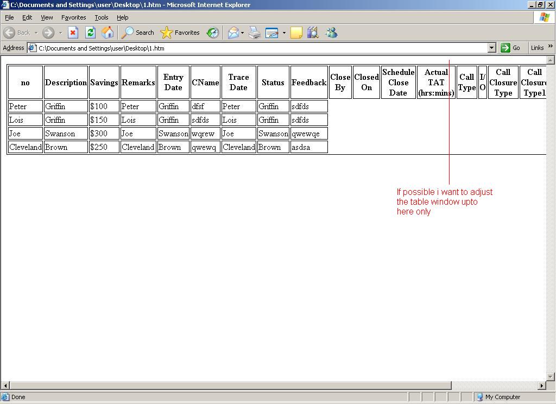Image resolution: width=556 pixels, height=404 pixels.
Task: Click the Go button
Action: point(510,48)
